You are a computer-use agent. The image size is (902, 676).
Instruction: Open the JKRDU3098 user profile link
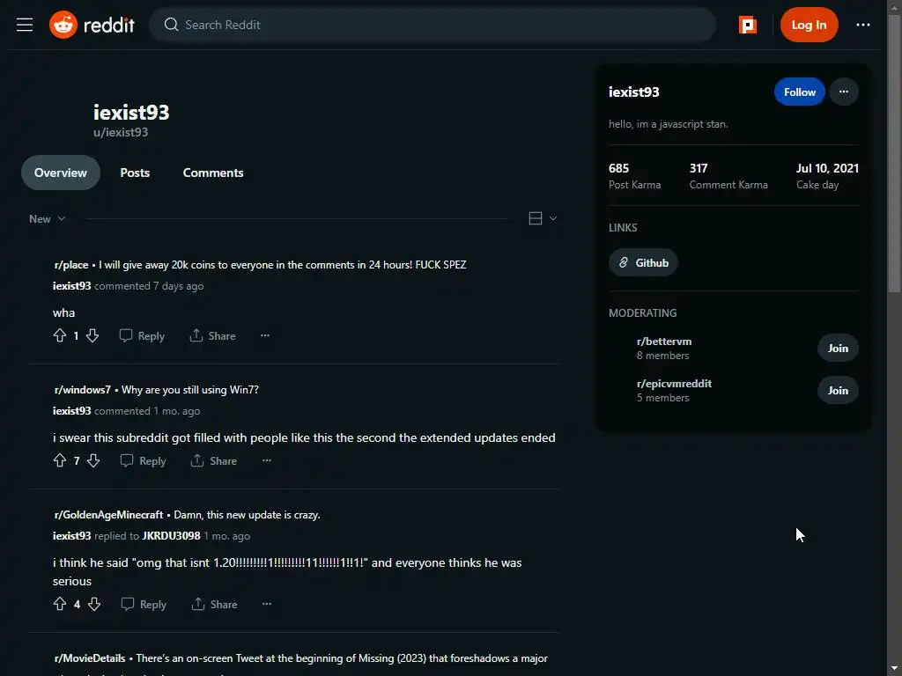171,536
